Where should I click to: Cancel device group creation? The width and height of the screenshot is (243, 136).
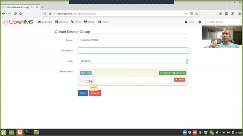95,93
